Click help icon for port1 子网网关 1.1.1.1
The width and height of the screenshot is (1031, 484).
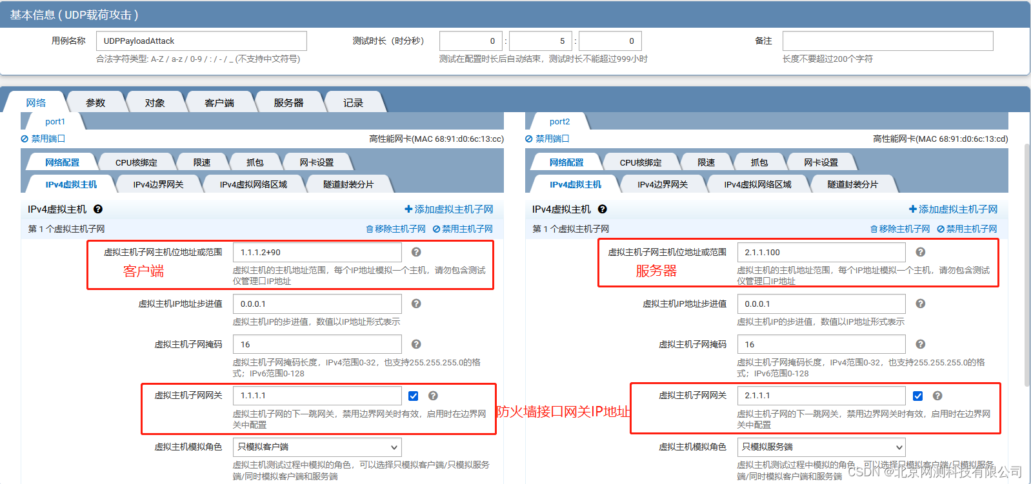click(433, 396)
